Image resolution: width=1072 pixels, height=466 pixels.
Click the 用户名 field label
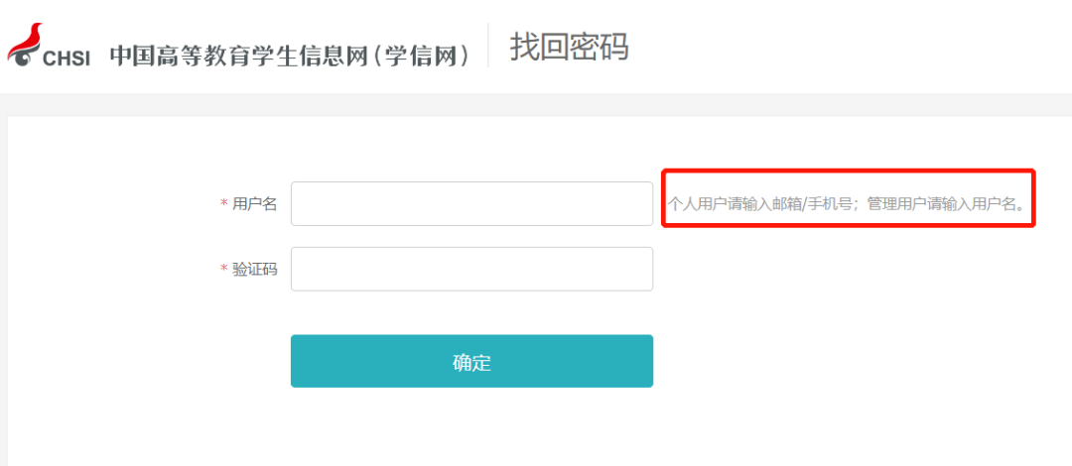coord(255,203)
